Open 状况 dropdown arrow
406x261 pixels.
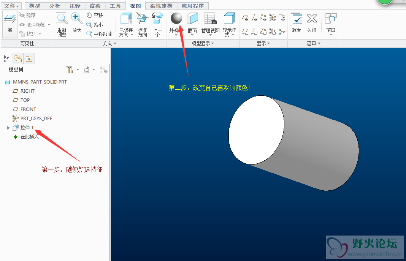tap(40, 34)
